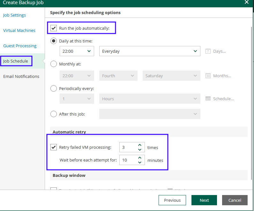This screenshot has height=211, width=254.
Task: Click the 'minutes' label text
Action: [155, 160]
